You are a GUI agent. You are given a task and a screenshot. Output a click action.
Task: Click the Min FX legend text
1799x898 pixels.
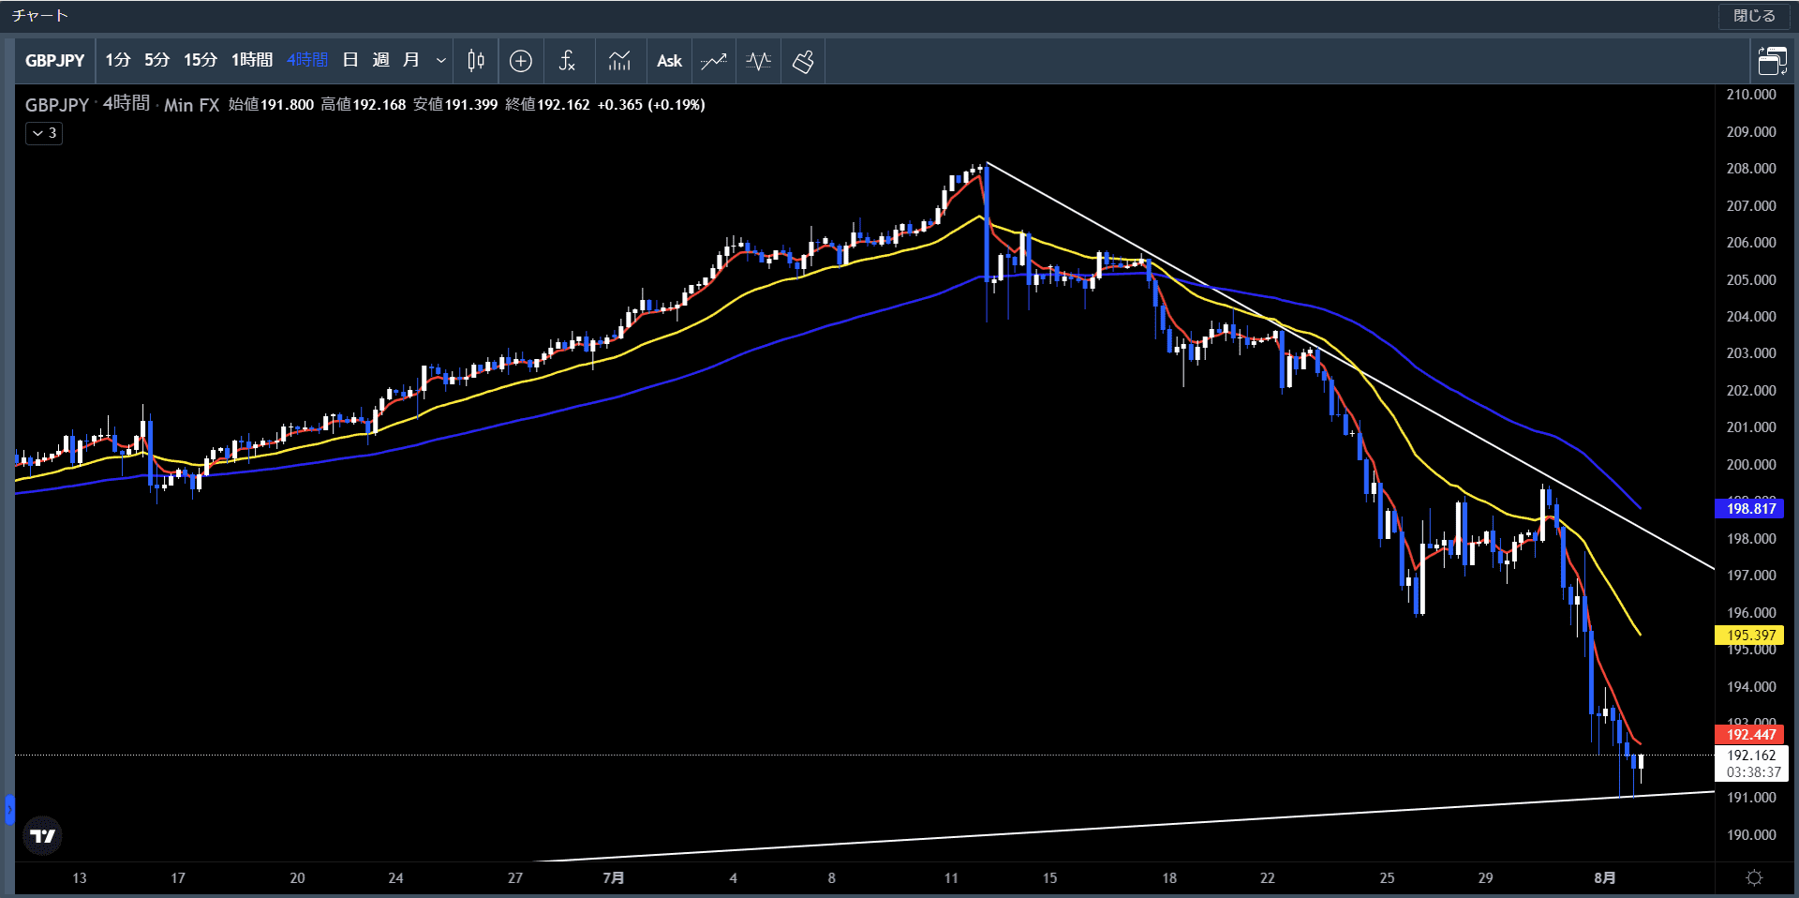(192, 105)
